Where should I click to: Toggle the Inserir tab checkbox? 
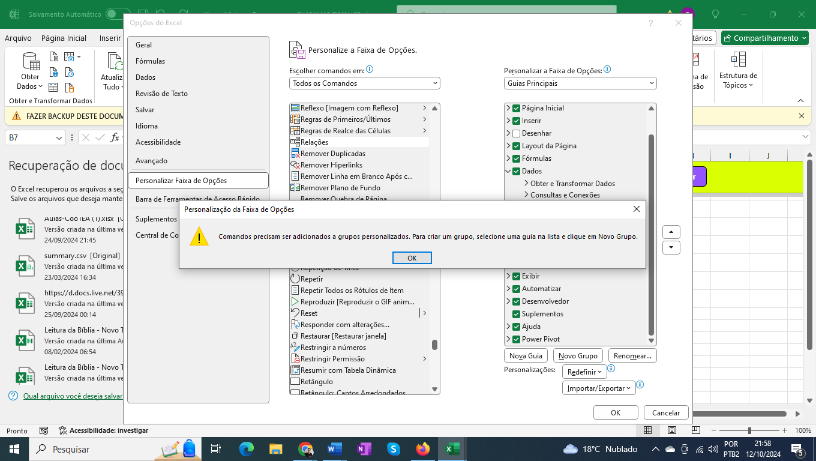(x=516, y=121)
